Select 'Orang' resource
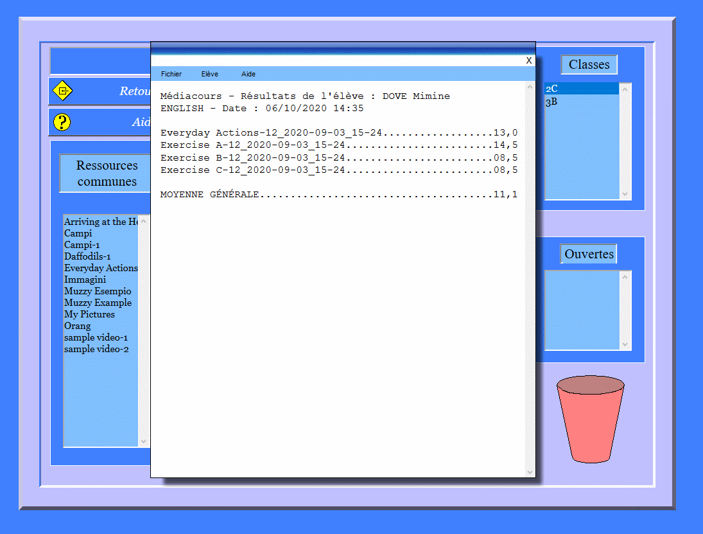 101,326
